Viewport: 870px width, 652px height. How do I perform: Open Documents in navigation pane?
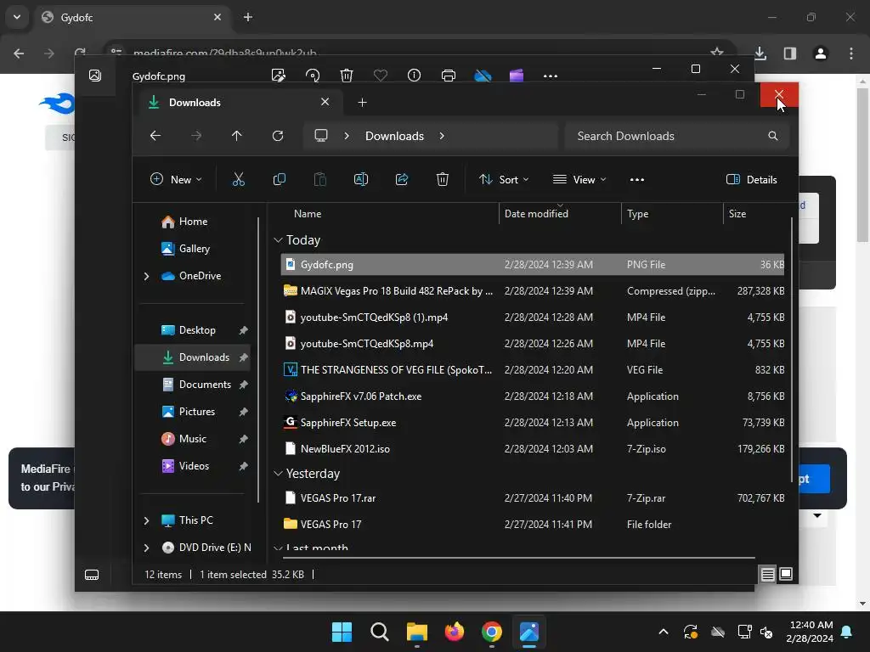point(204,385)
